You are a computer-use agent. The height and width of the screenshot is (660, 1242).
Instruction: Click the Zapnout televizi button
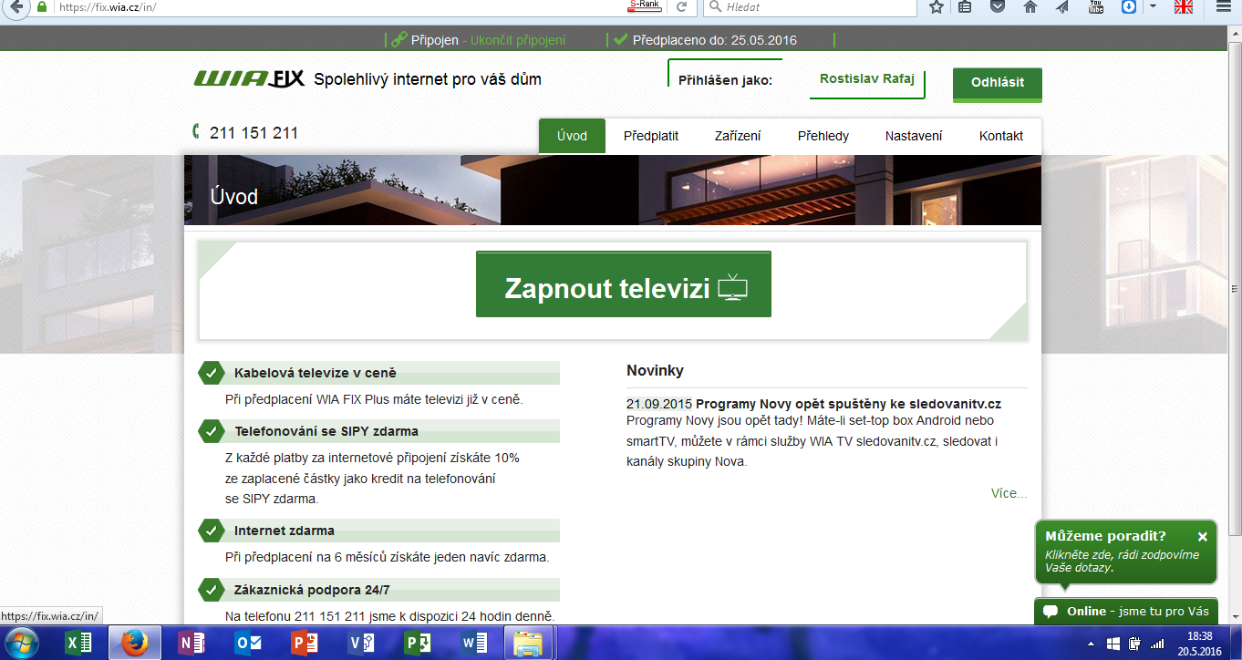[x=624, y=284]
